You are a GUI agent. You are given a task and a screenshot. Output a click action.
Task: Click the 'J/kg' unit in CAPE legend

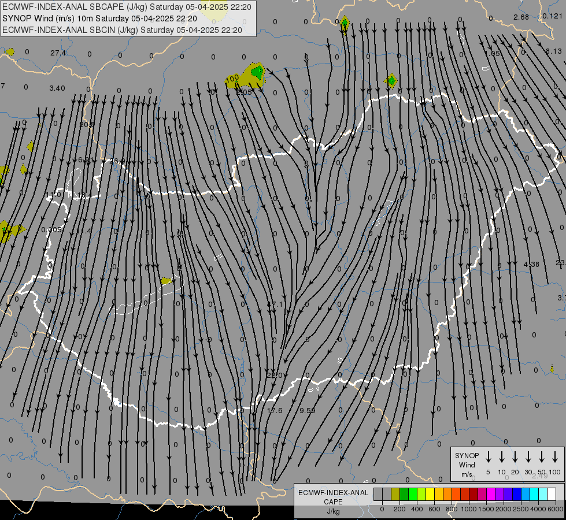click(333, 511)
